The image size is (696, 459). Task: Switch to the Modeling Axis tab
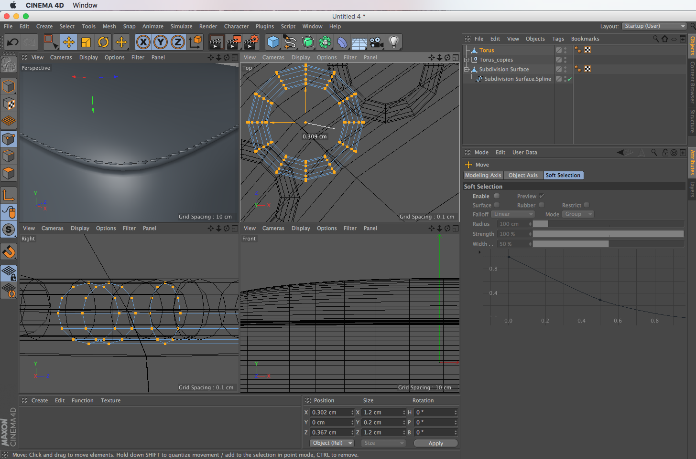(x=483, y=175)
